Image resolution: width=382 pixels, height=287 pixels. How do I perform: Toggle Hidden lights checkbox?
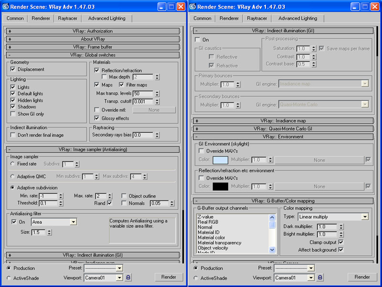point(13,100)
